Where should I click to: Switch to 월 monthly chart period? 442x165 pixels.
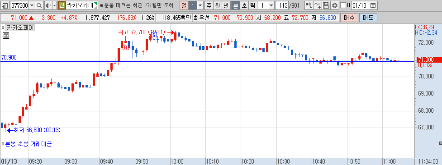[217, 5]
